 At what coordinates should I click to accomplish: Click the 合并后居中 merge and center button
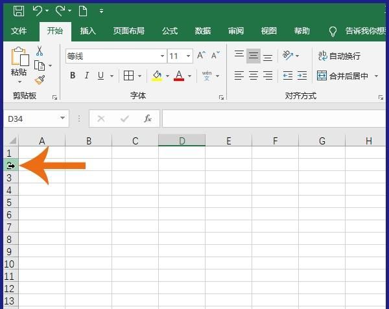[342, 76]
